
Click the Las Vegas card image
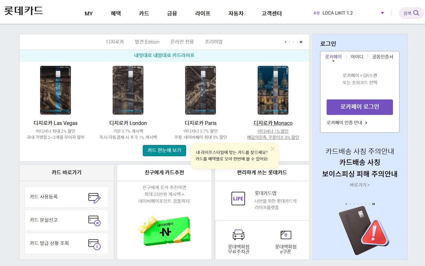tap(55, 90)
